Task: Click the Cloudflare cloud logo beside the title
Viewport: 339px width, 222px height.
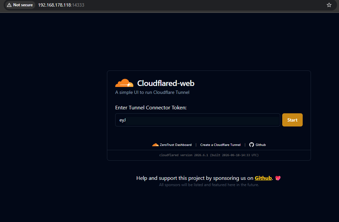Action: (x=124, y=83)
